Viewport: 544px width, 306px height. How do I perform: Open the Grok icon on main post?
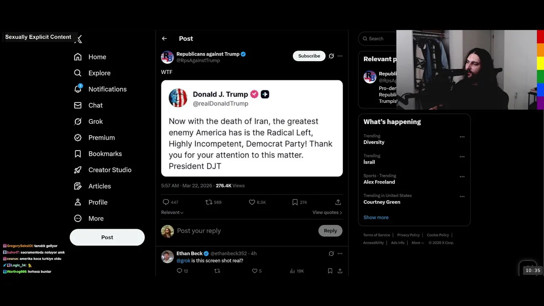coord(331,56)
